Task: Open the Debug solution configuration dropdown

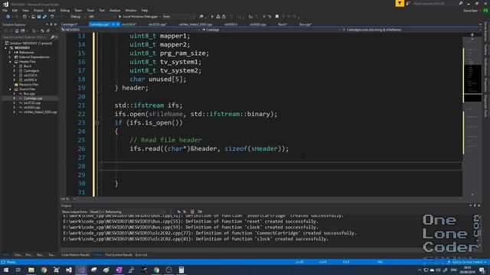Action: (77, 17)
